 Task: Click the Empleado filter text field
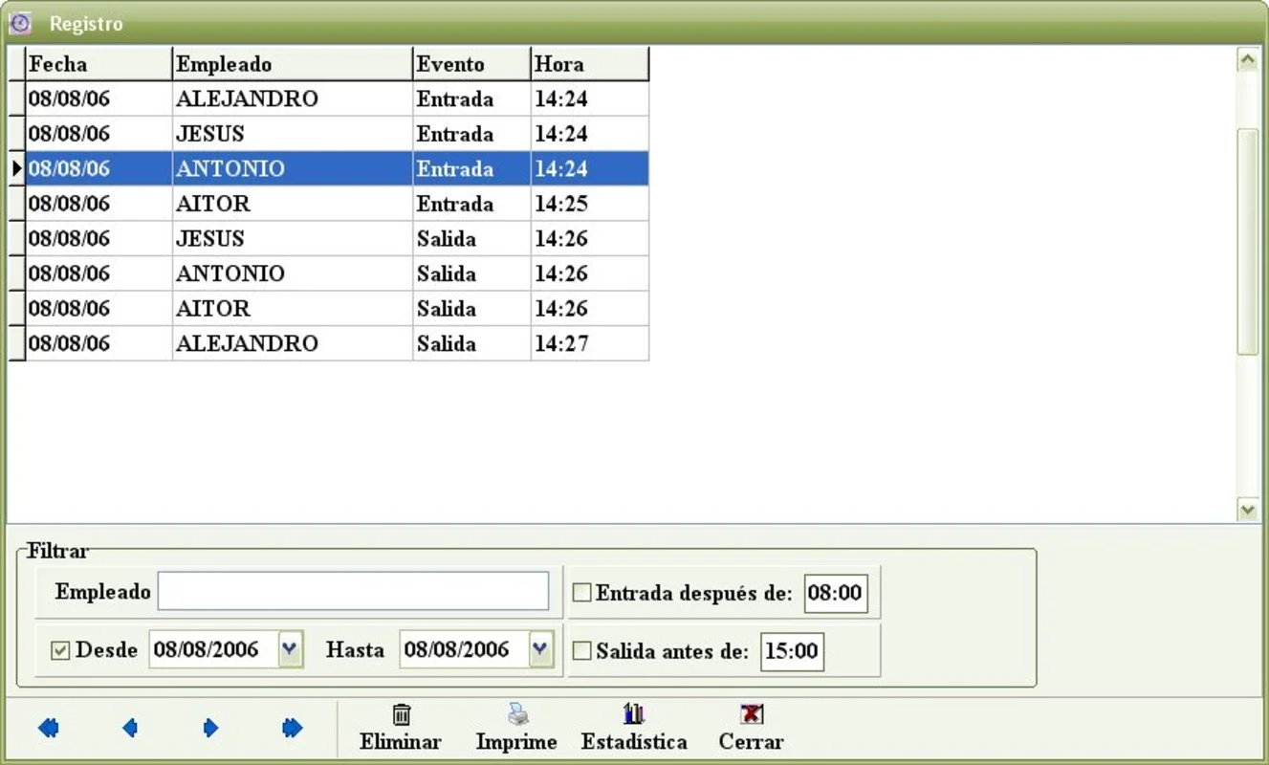tap(353, 591)
